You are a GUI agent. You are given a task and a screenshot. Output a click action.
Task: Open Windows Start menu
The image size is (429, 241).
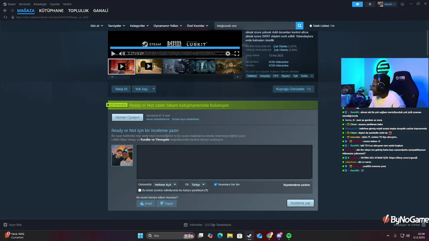click(x=140, y=236)
